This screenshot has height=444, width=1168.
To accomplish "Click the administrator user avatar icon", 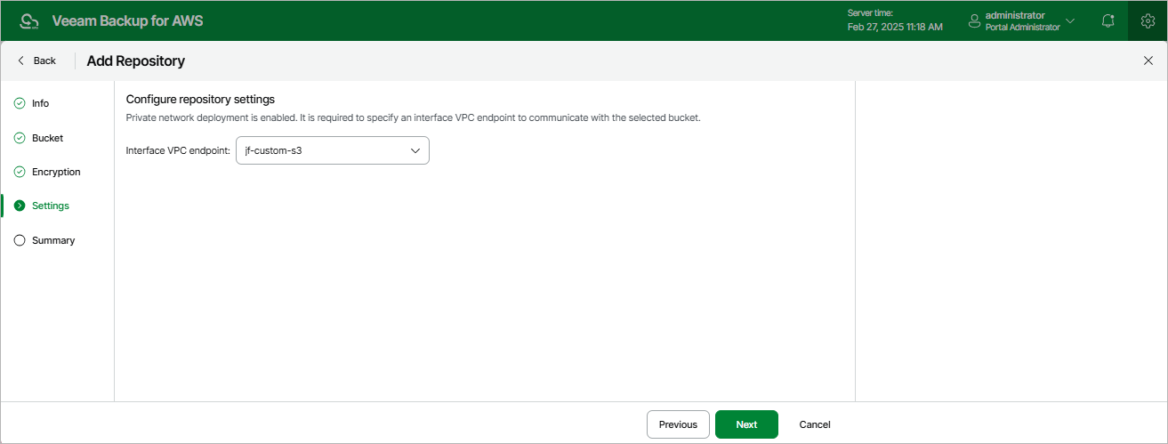I will click(x=974, y=20).
